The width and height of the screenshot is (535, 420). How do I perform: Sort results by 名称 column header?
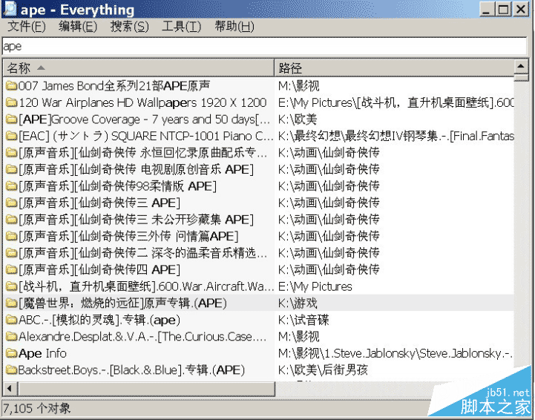(138, 68)
